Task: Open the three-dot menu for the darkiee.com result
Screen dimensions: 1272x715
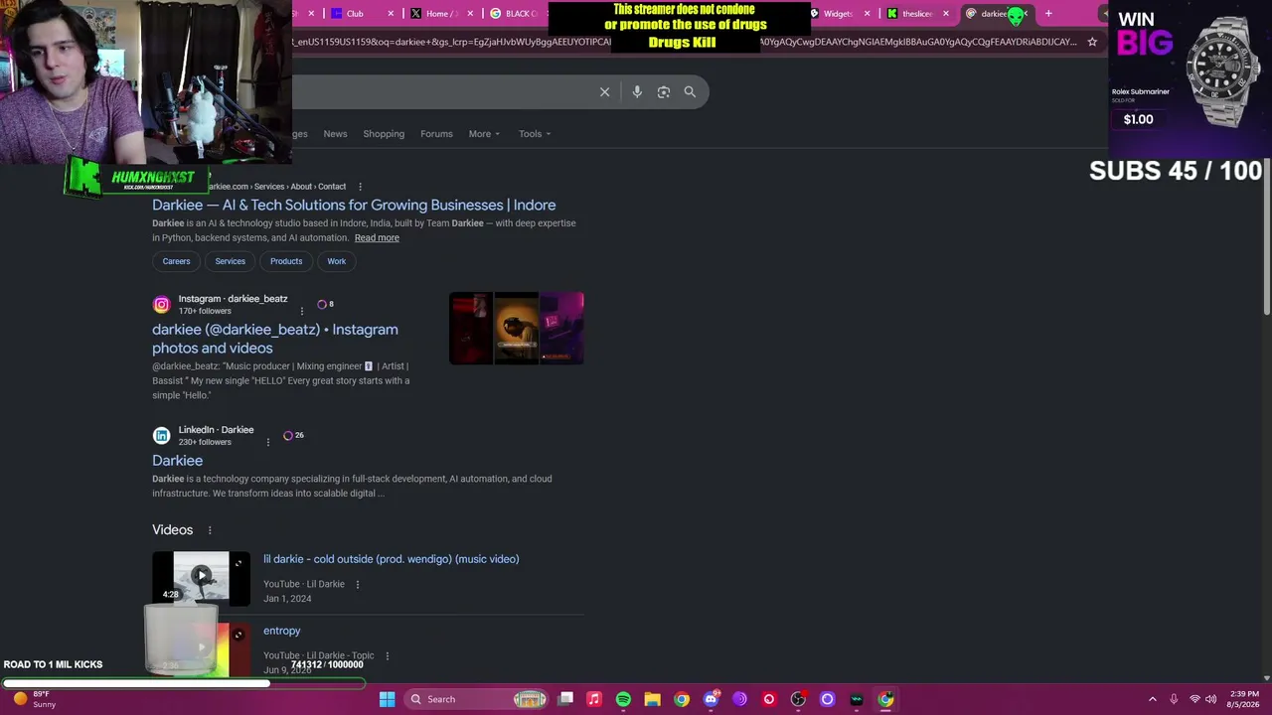Action: coord(360,187)
